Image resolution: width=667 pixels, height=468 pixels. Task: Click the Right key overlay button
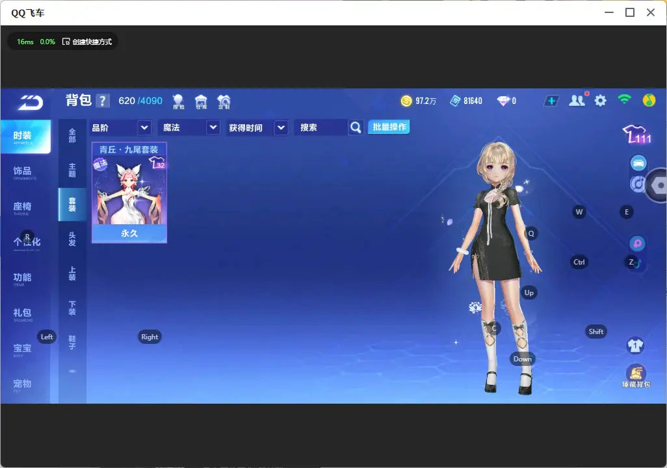(150, 337)
